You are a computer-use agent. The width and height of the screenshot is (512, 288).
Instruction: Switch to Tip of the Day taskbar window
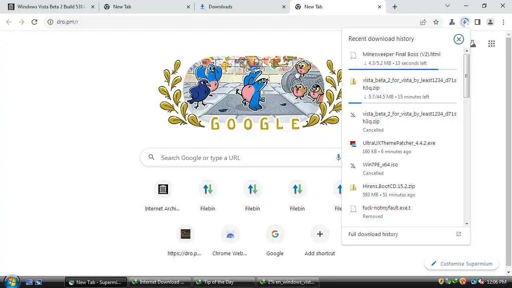pos(224,282)
